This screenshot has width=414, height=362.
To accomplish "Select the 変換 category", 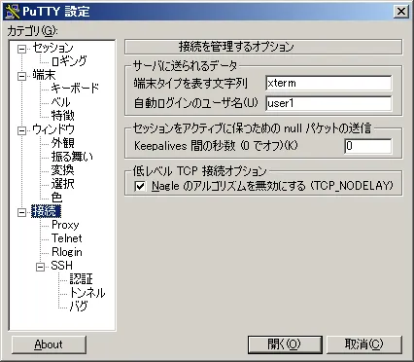I will (x=63, y=170).
